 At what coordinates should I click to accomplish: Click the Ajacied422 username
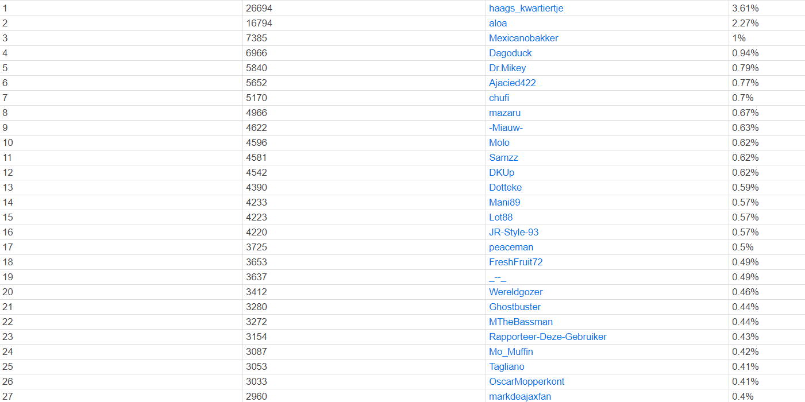tap(513, 83)
